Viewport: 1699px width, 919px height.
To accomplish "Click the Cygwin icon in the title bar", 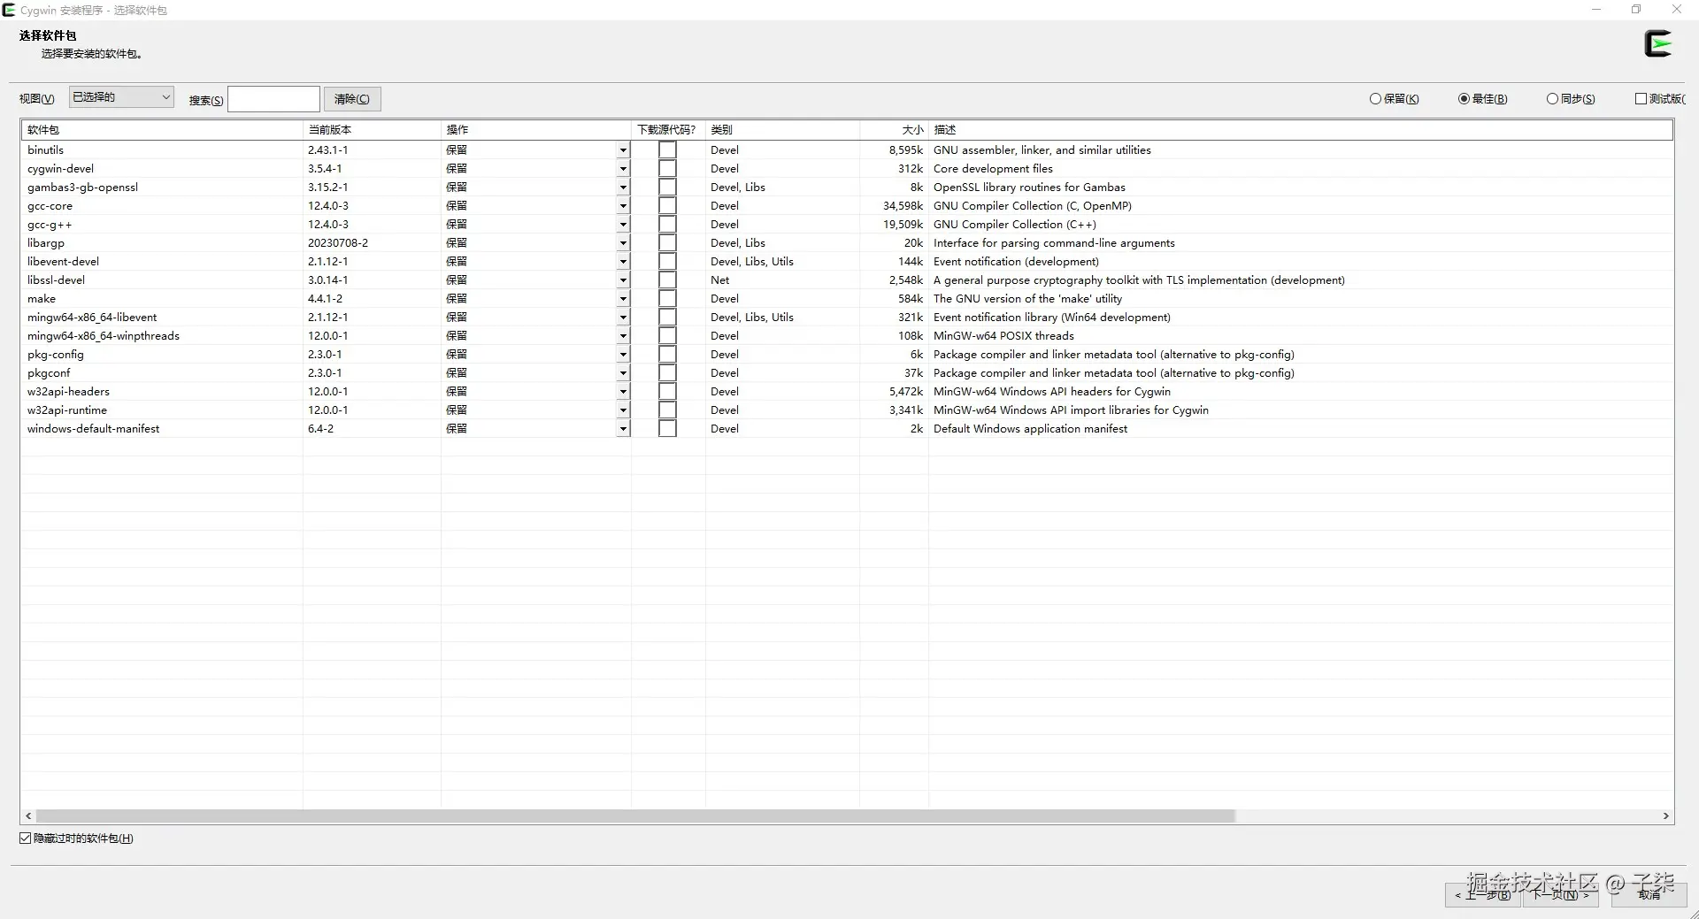I will 9,10.
